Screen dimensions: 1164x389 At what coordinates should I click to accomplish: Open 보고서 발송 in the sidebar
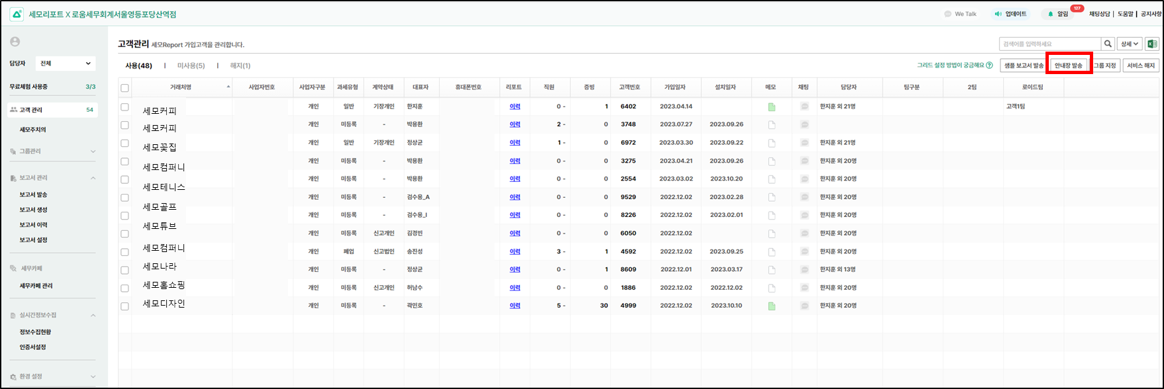click(x=33, y=194)
